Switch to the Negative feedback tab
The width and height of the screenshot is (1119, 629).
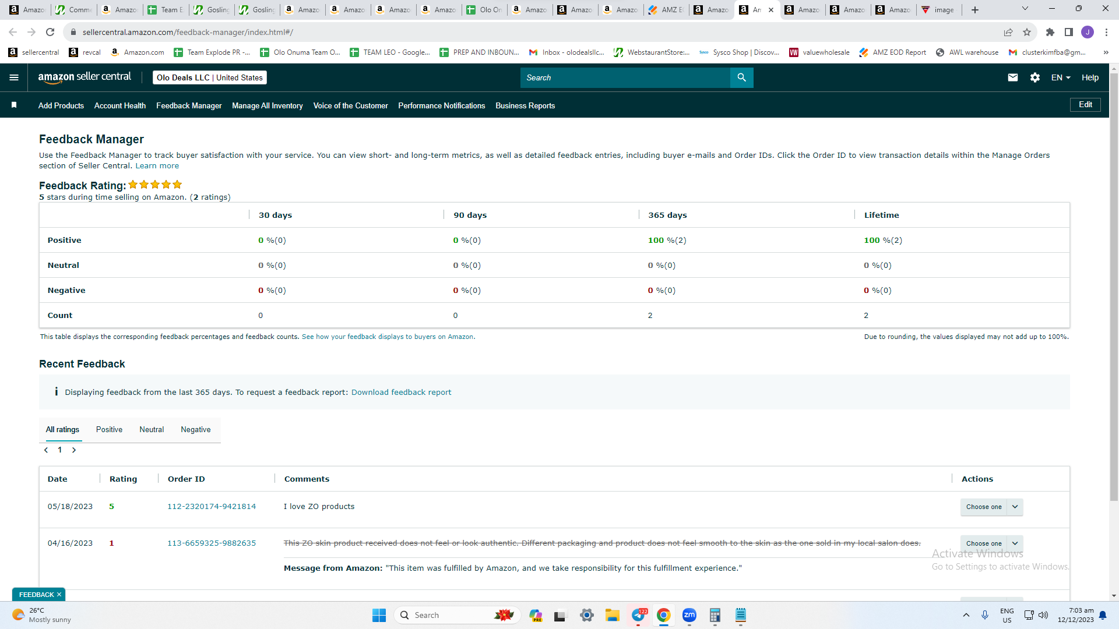coord(196,430)
